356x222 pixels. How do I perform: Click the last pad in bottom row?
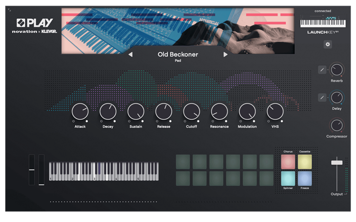pyautogui.click(x=266, y=178)
